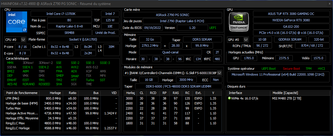Click the memory clock 2793.2 MHz field
Image resolution: width=333 pixels, height=136 pixels.
(x=150, y=46)
